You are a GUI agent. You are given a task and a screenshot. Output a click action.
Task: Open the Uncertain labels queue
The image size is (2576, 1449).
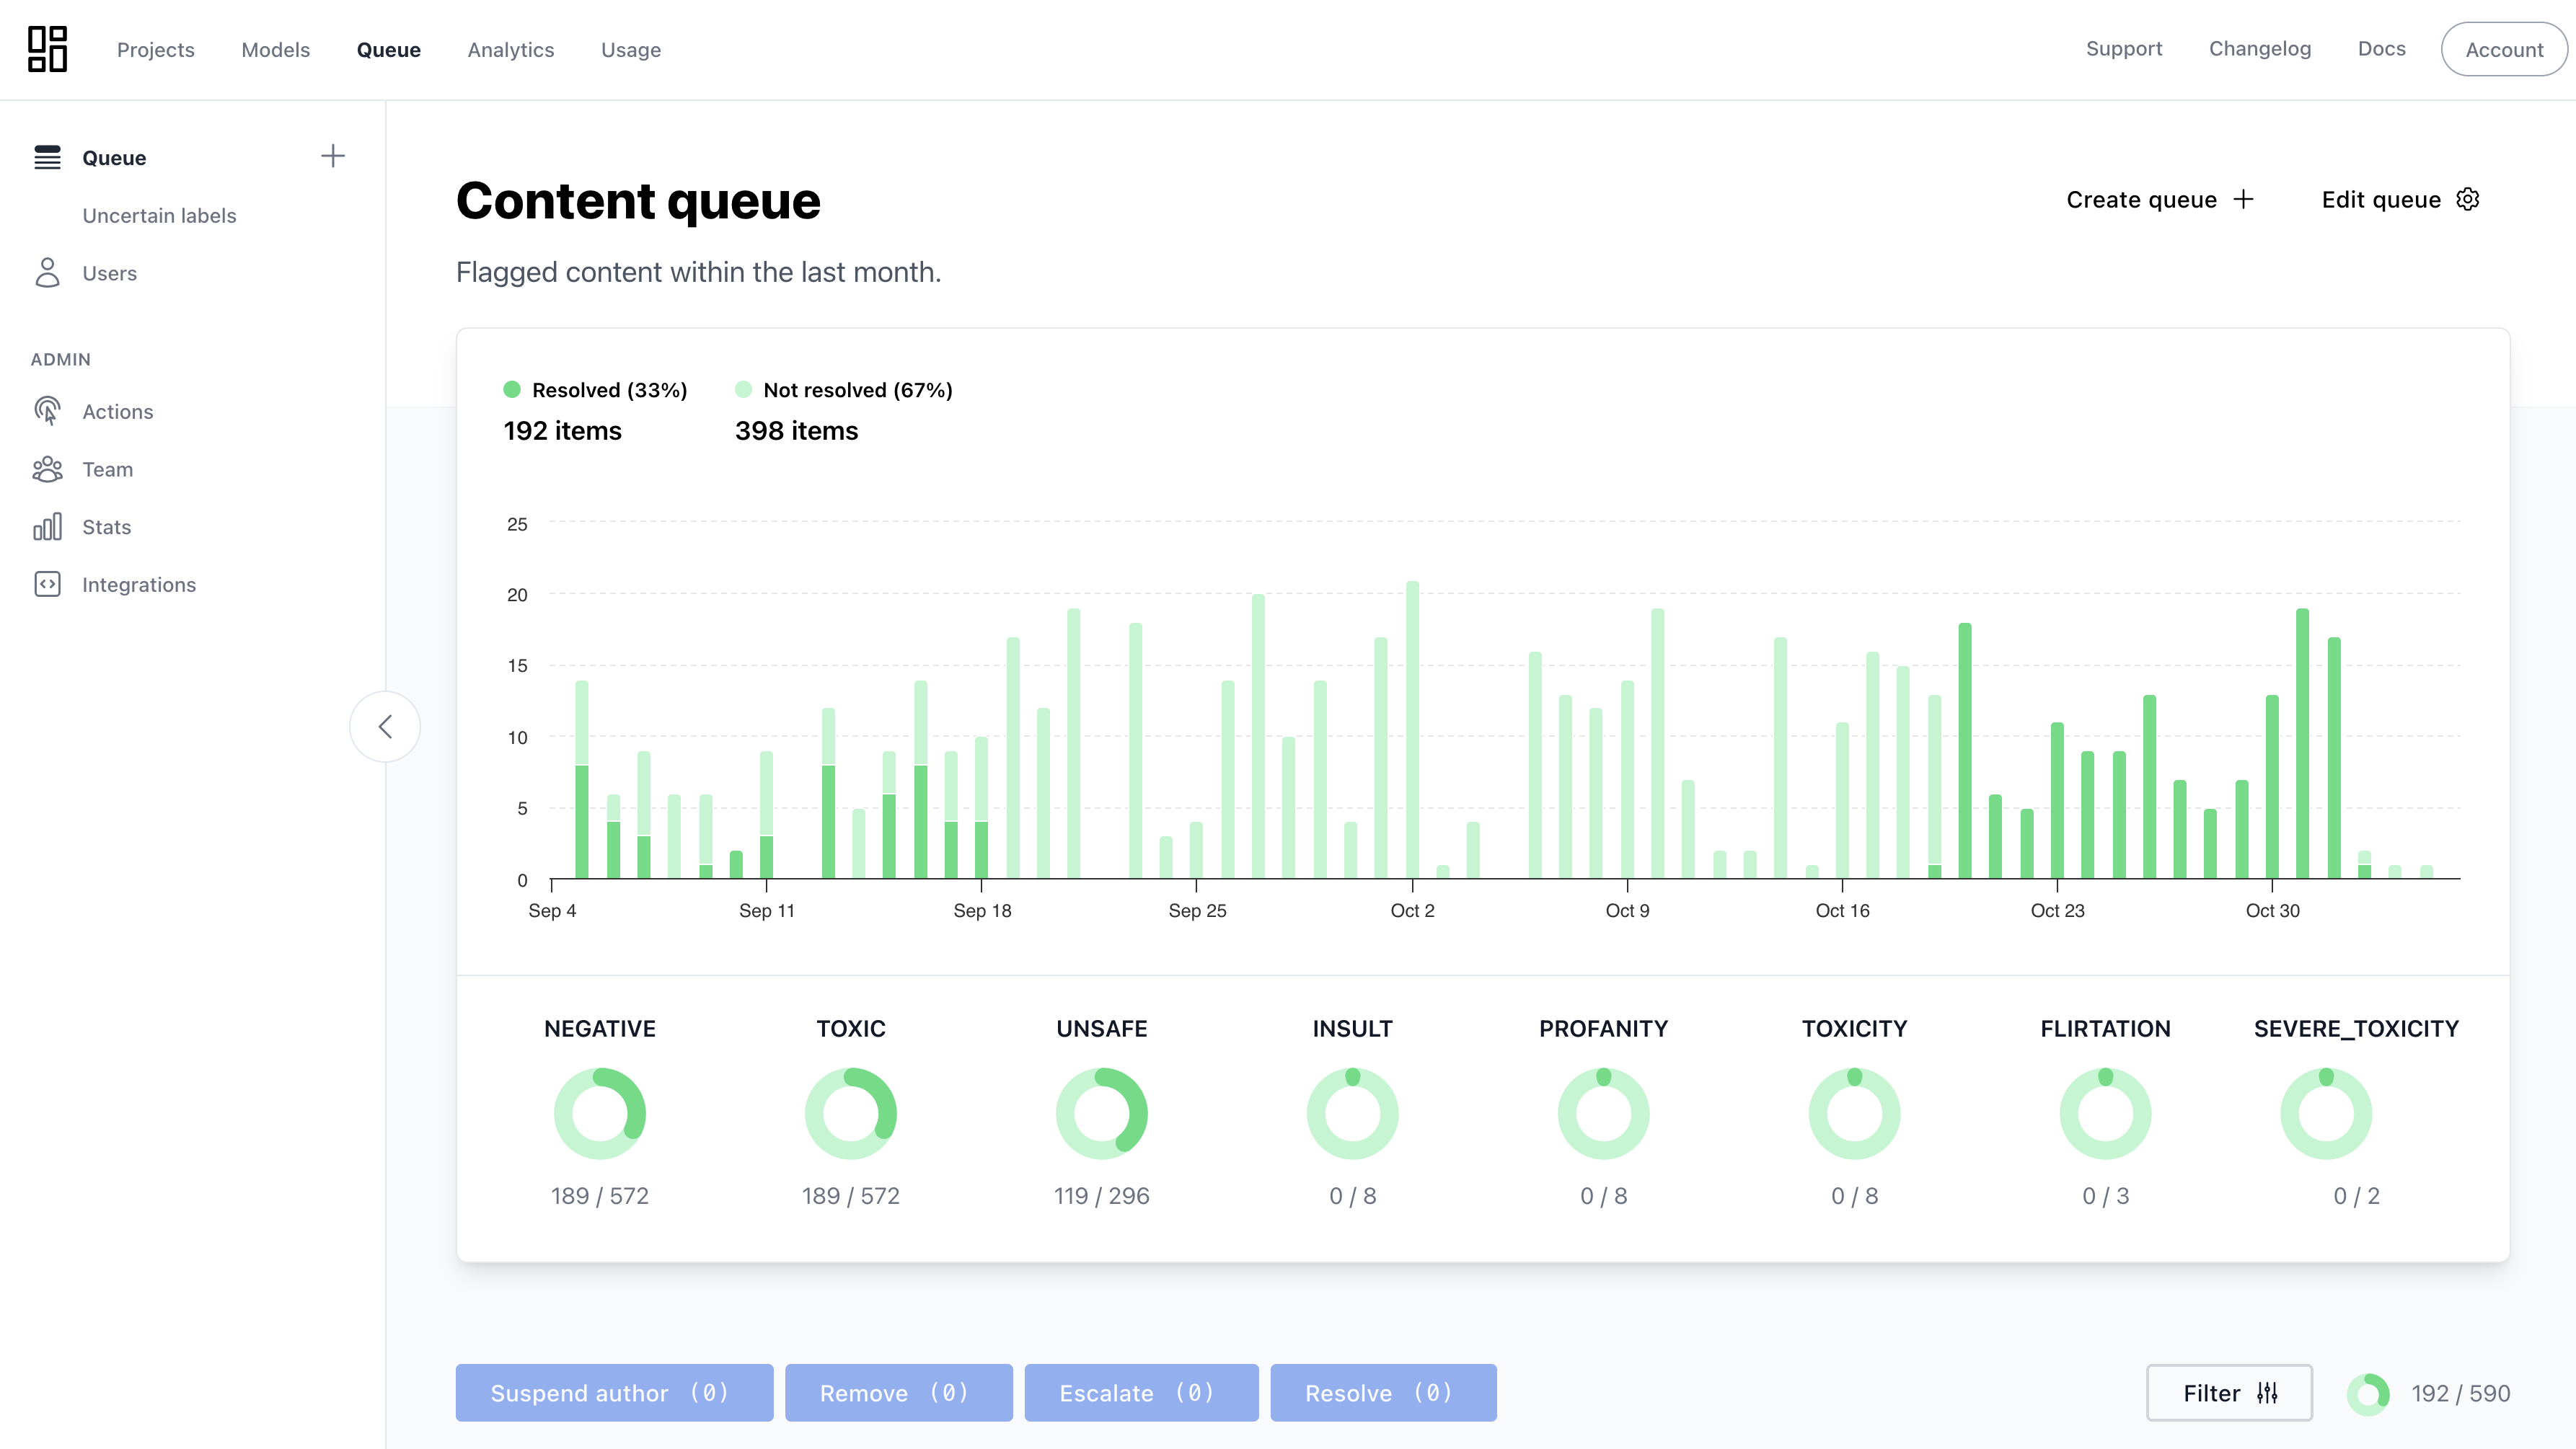click(159, 216)
